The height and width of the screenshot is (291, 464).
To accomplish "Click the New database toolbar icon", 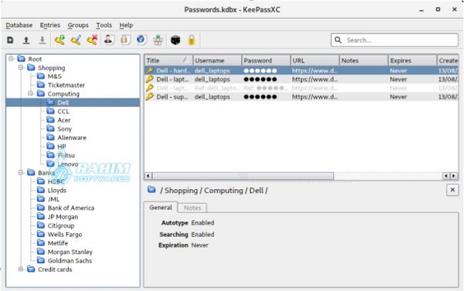I will pos(10,40).
